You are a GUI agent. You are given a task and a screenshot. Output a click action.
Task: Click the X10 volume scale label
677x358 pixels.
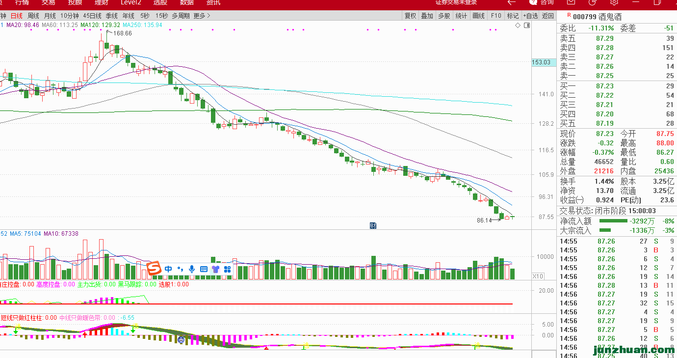[538, 276]
